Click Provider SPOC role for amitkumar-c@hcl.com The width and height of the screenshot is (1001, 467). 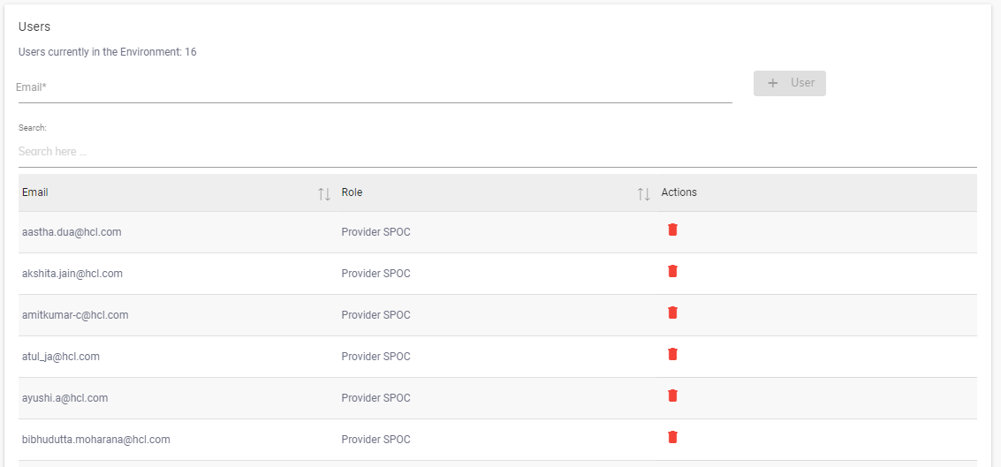(375, 315)
